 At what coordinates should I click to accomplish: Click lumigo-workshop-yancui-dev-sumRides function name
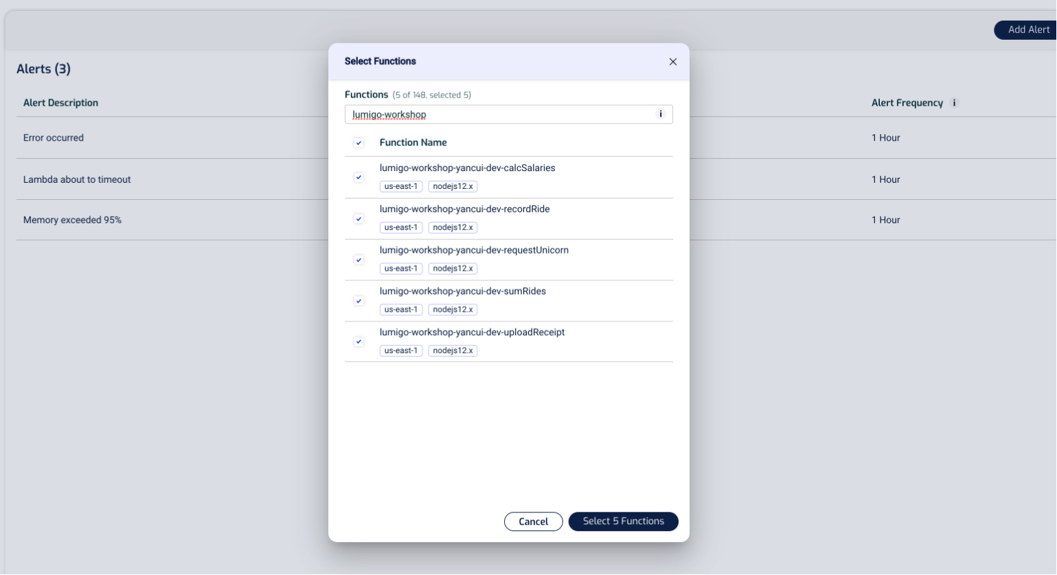(463, 291)
